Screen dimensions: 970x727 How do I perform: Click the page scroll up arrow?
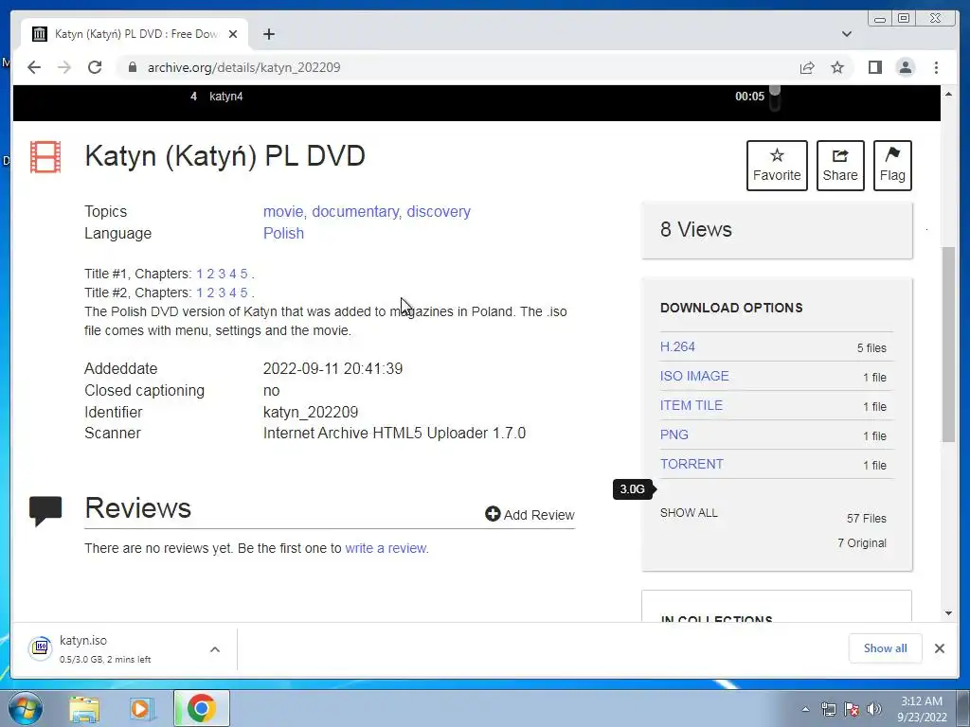pos(948,94)
